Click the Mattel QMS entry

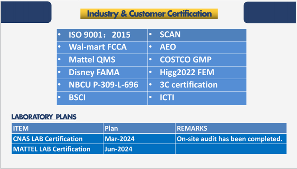point(102,60)
